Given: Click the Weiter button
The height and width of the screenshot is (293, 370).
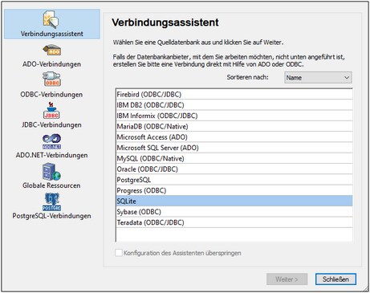Looking at the screenshot, I should [x=287, y=279].
